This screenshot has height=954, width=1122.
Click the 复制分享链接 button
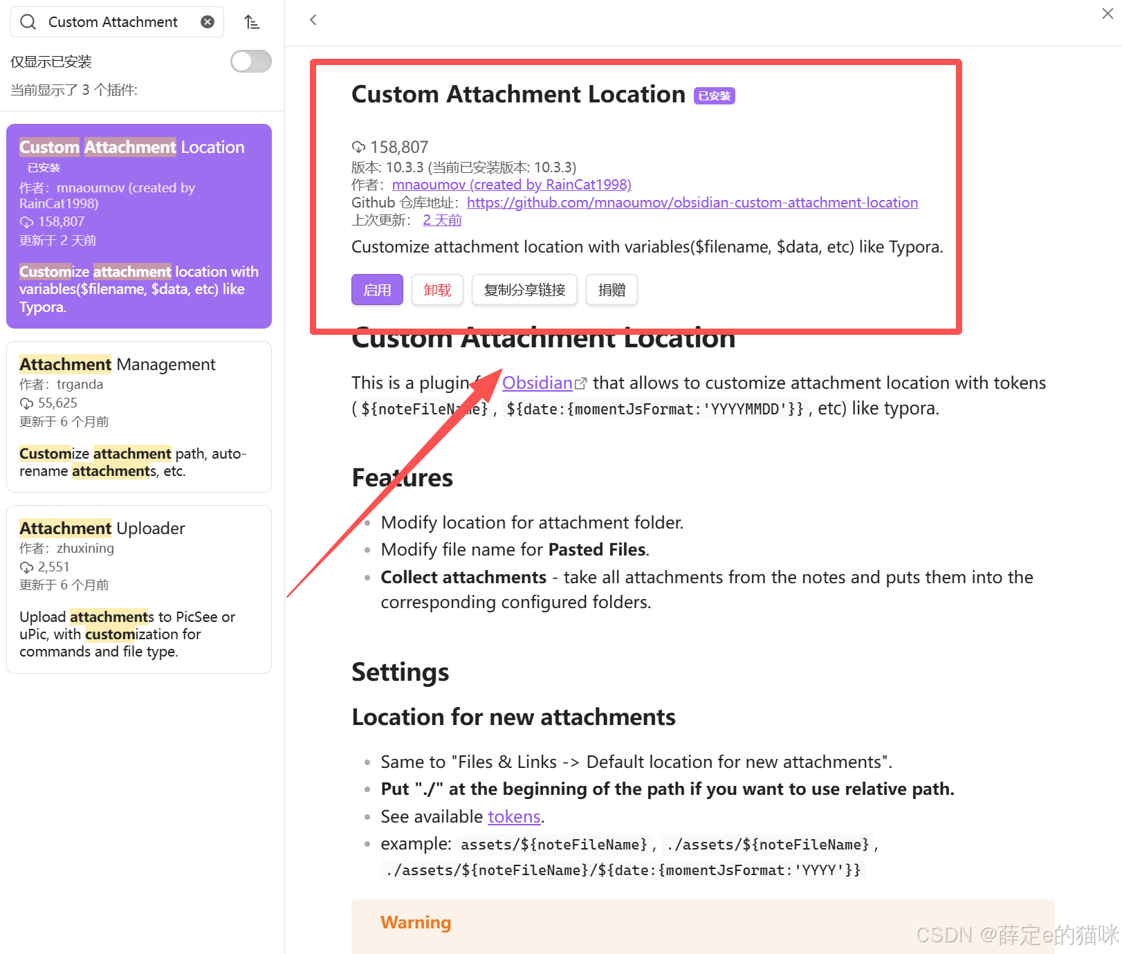524,290
